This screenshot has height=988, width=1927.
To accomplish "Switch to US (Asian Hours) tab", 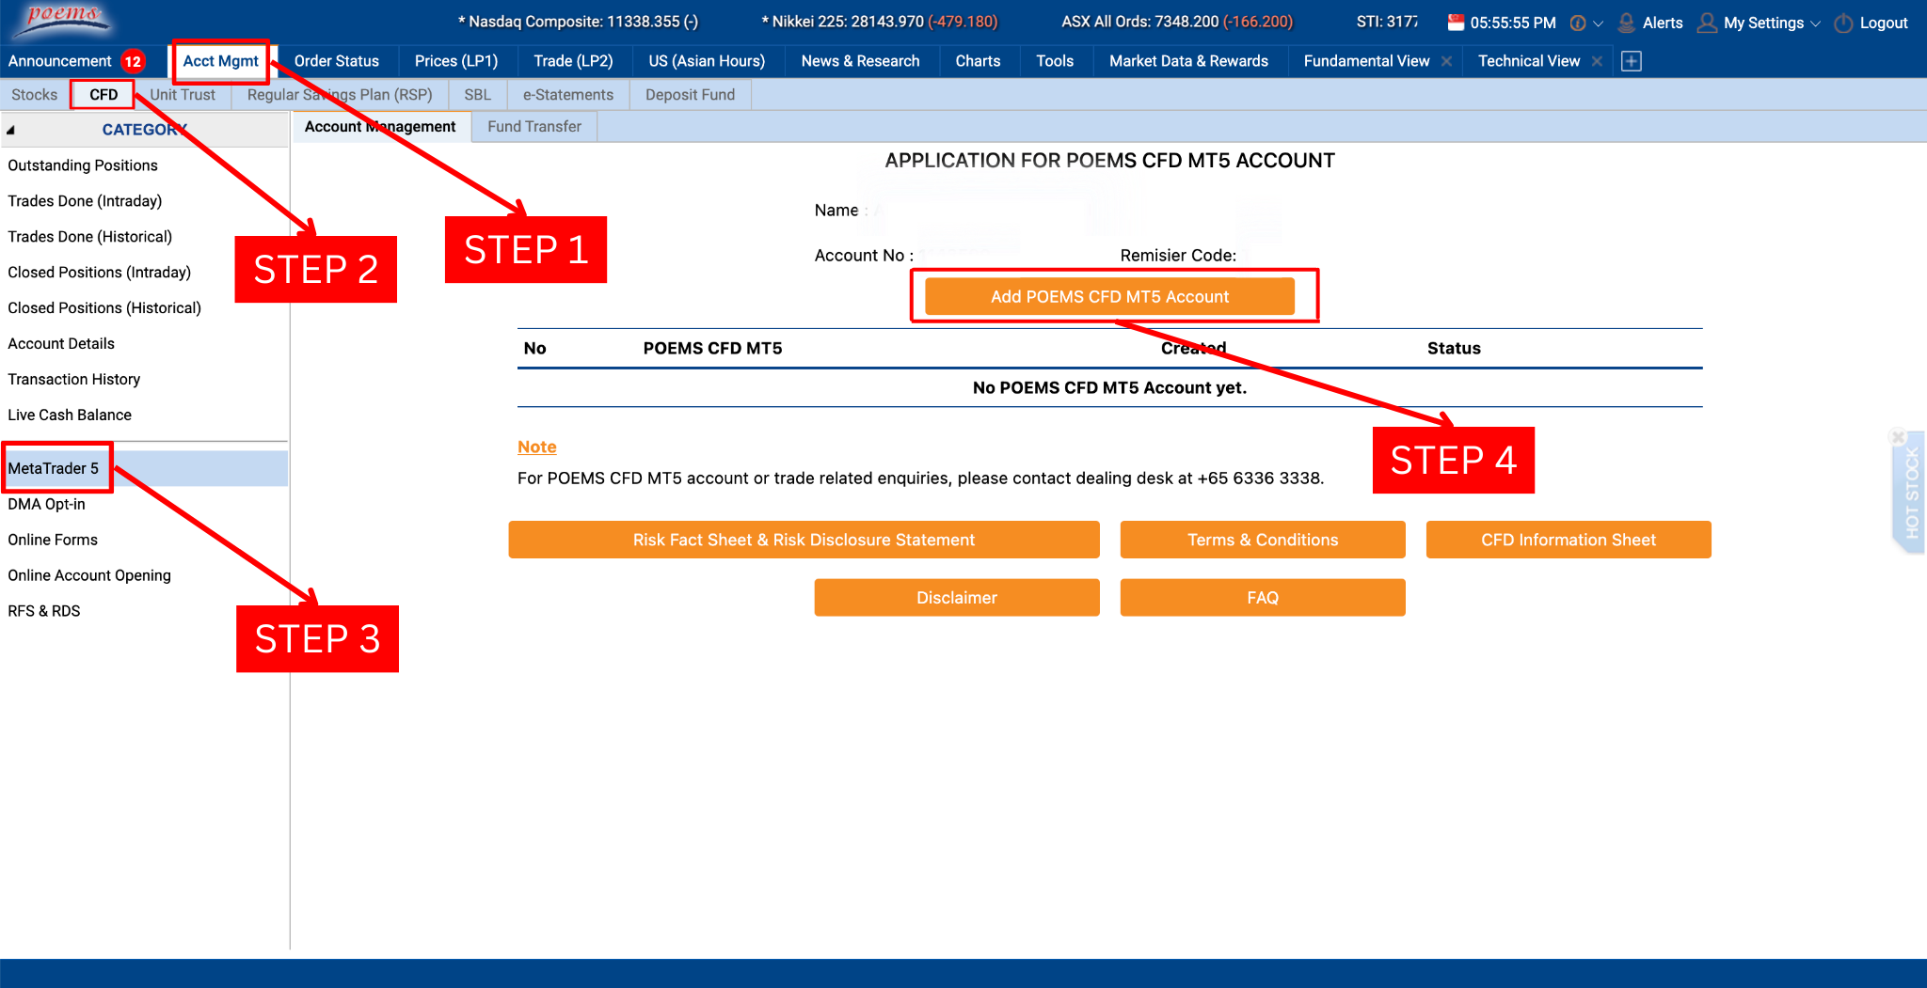I will tap(707, 61).
